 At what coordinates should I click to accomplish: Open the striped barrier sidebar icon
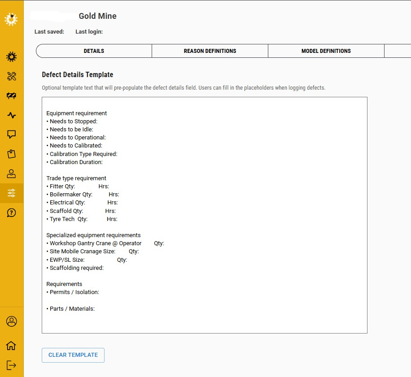coord(11,95)
